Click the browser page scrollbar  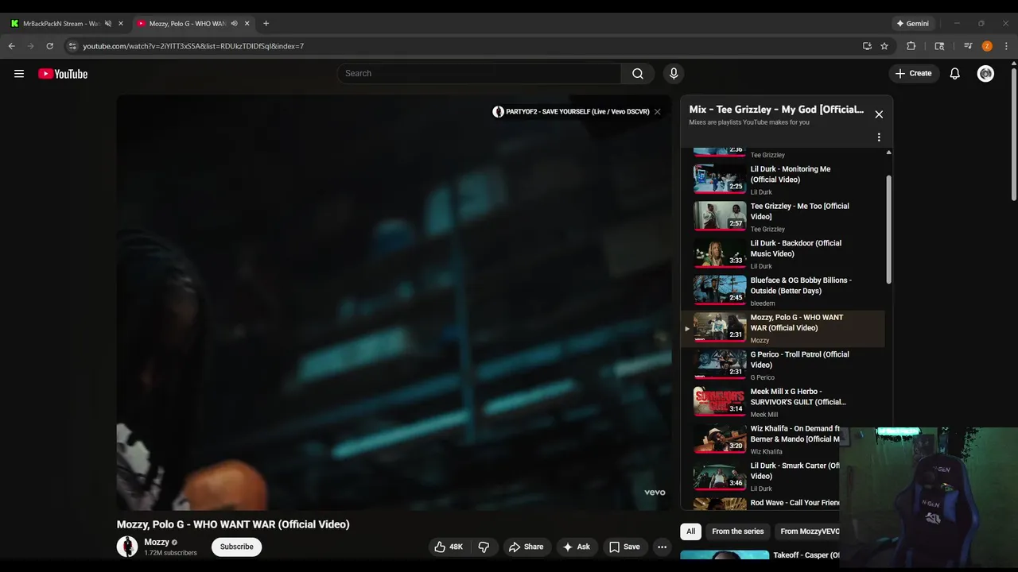1013,135
